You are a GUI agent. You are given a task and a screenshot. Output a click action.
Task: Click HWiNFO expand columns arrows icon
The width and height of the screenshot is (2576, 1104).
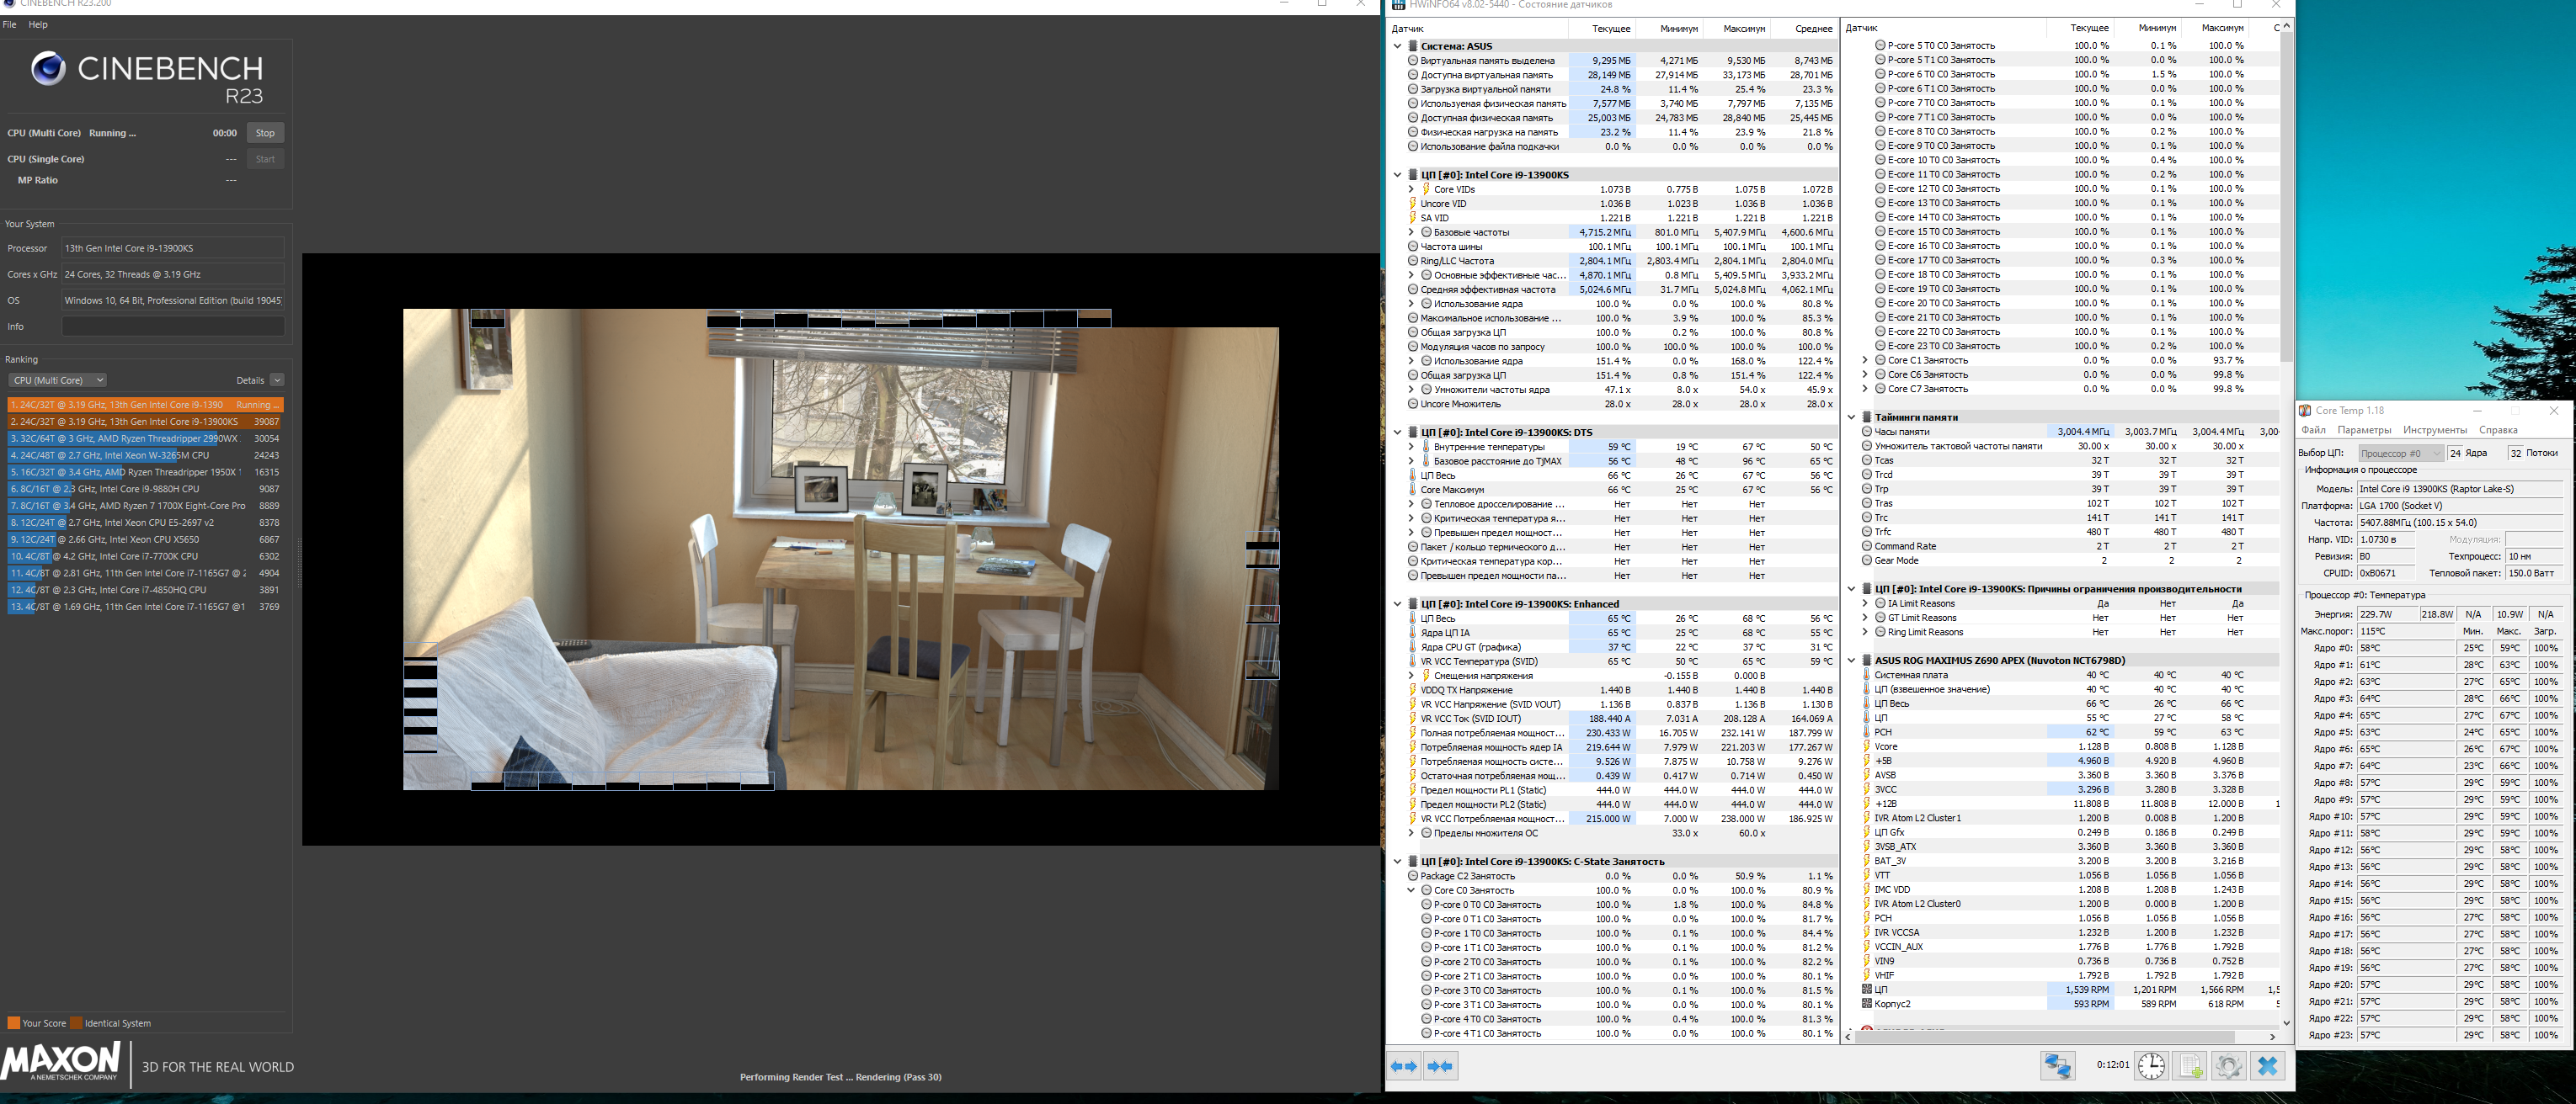coord(1404,1066)
